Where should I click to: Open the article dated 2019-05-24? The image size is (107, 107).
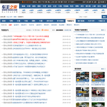point(31,36)
